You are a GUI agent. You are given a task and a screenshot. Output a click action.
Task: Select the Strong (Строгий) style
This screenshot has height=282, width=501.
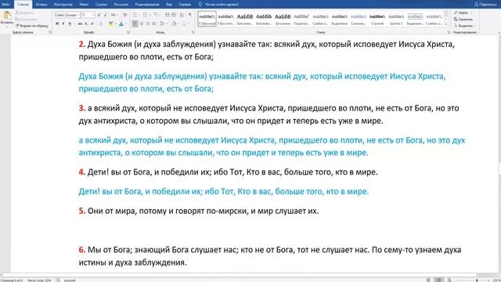click(x=377, y=19)
